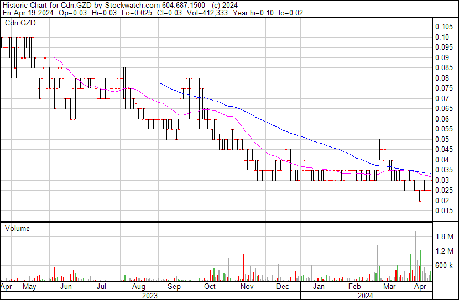Click the tall red volume bar in early November
The image size is (459, 300).
click(244, 268)
